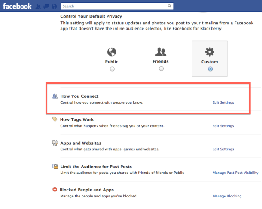This screenshot has height=209, width=262.
Task: Open the friend requests icon in the header
Action: 38,6
